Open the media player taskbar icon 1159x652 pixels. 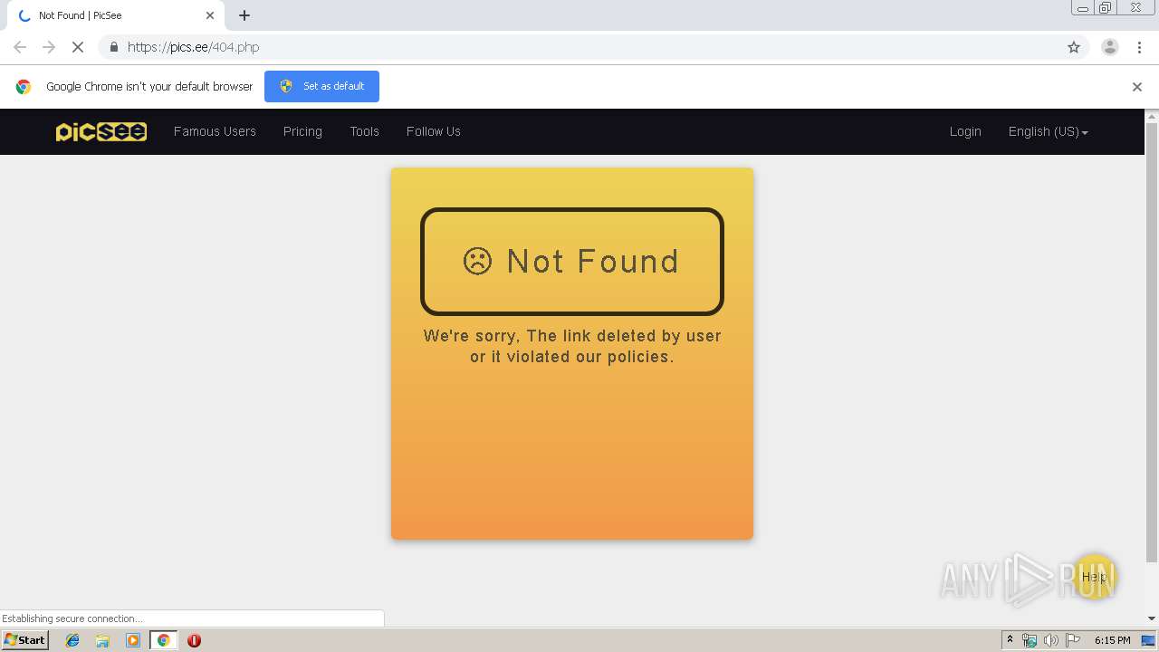click(133, 640)
